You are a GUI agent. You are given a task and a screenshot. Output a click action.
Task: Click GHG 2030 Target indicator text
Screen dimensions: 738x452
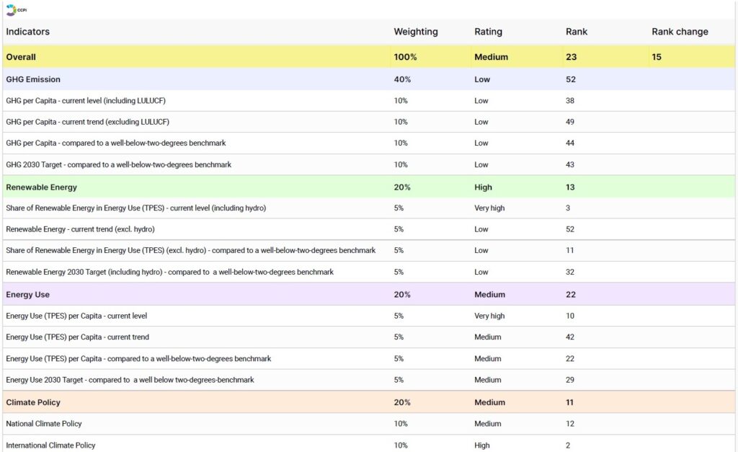click(118, 165)
